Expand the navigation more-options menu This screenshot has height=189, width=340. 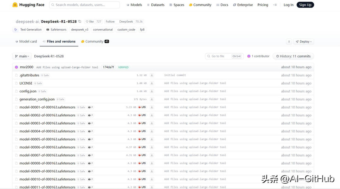275,5
